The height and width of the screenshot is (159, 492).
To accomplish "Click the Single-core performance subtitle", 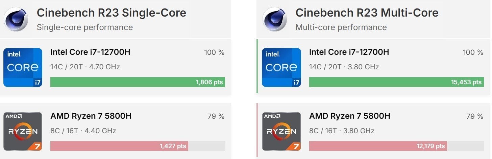I will coord(84,27).
